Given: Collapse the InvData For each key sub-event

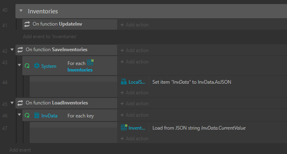Looking at the screenshot, I should [19, 115].
